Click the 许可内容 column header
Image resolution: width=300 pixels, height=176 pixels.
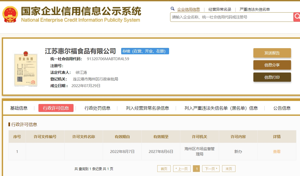[x=238, y=137]
